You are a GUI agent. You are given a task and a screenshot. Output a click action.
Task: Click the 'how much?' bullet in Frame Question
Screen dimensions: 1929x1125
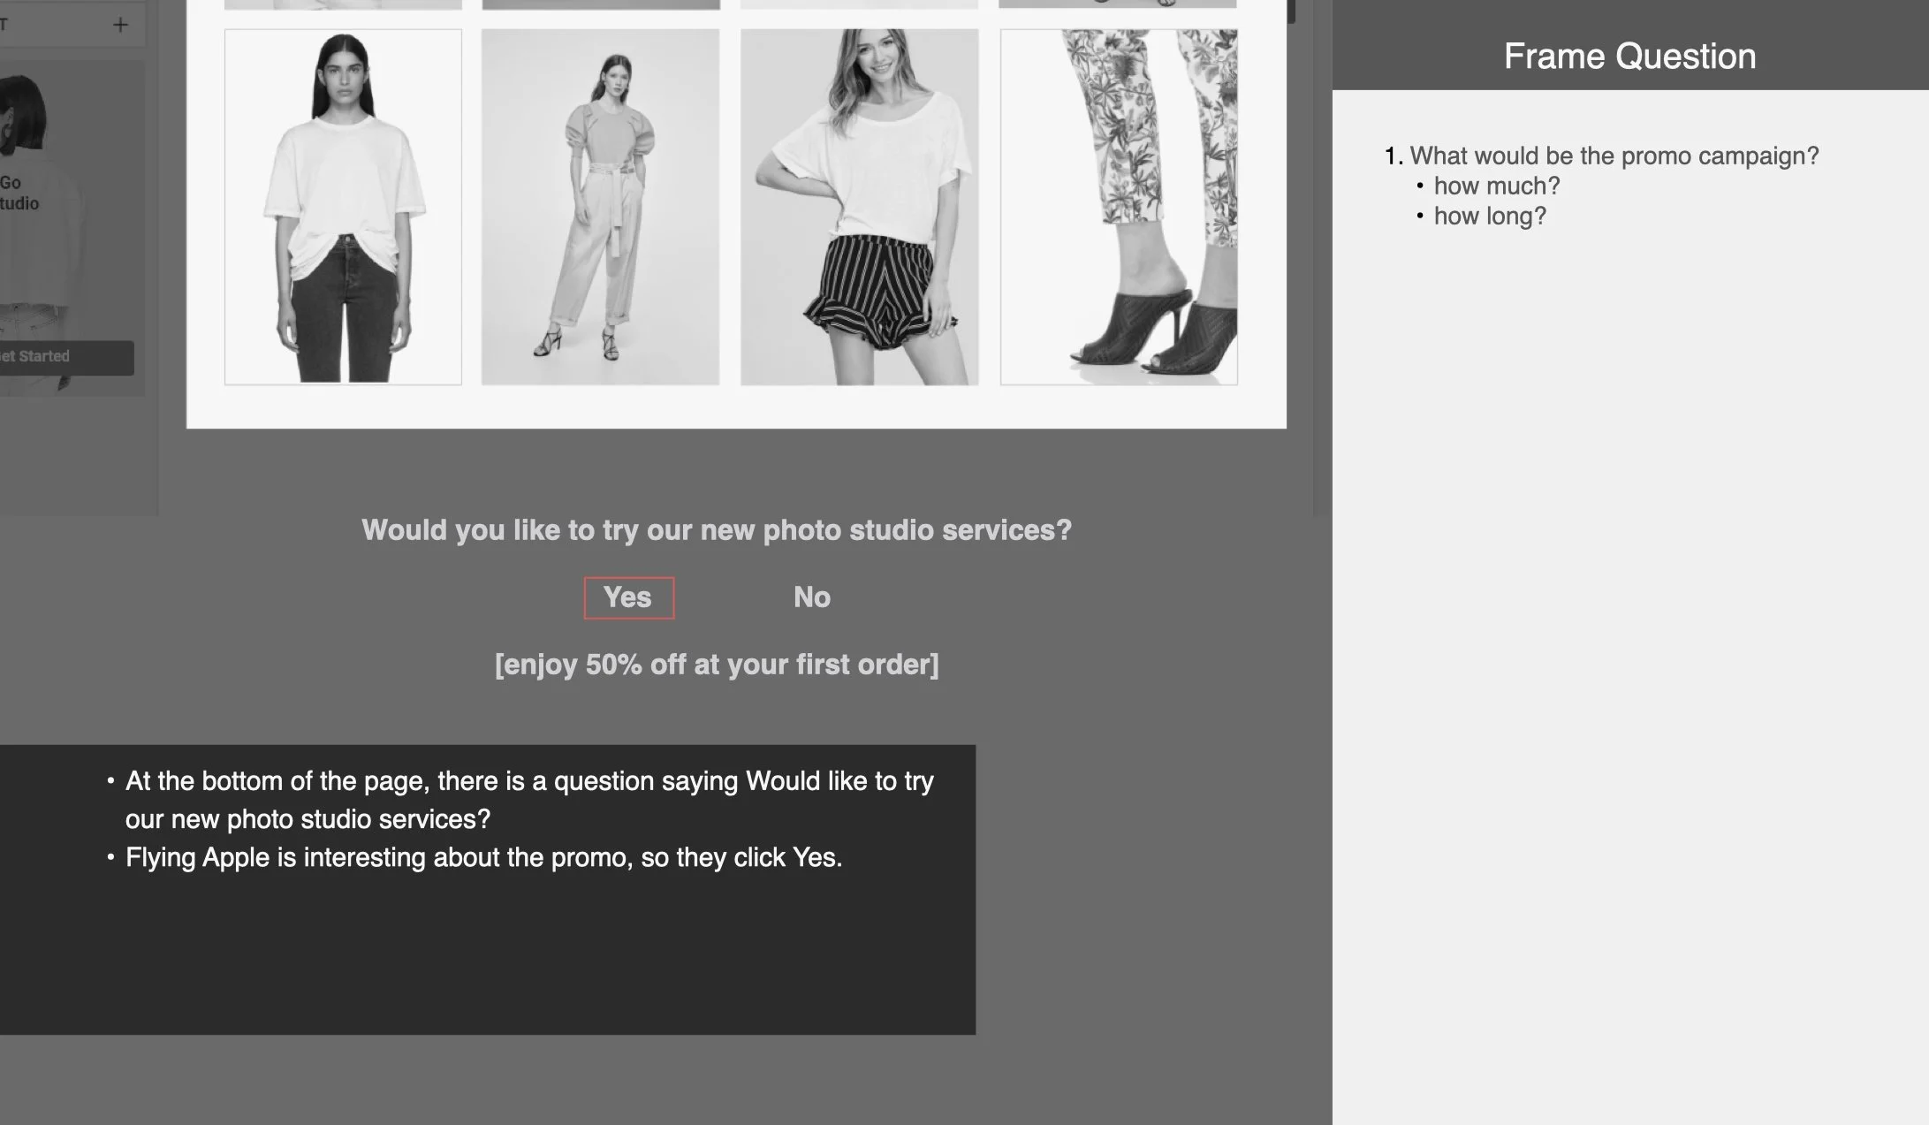tap(1496, 186)
